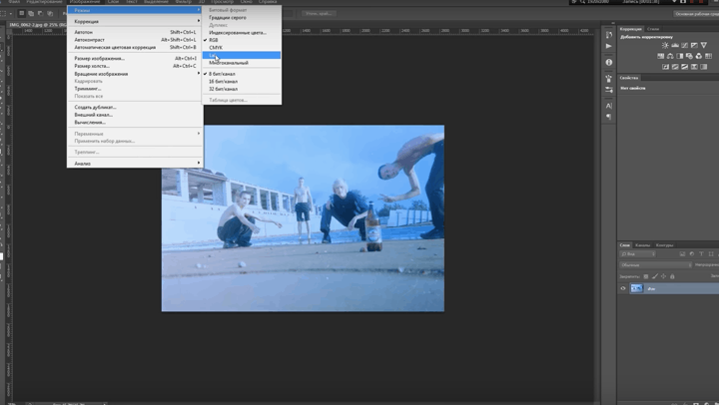Open the tool preset picker arrow

pyautogui.click(x=10, y=13)
